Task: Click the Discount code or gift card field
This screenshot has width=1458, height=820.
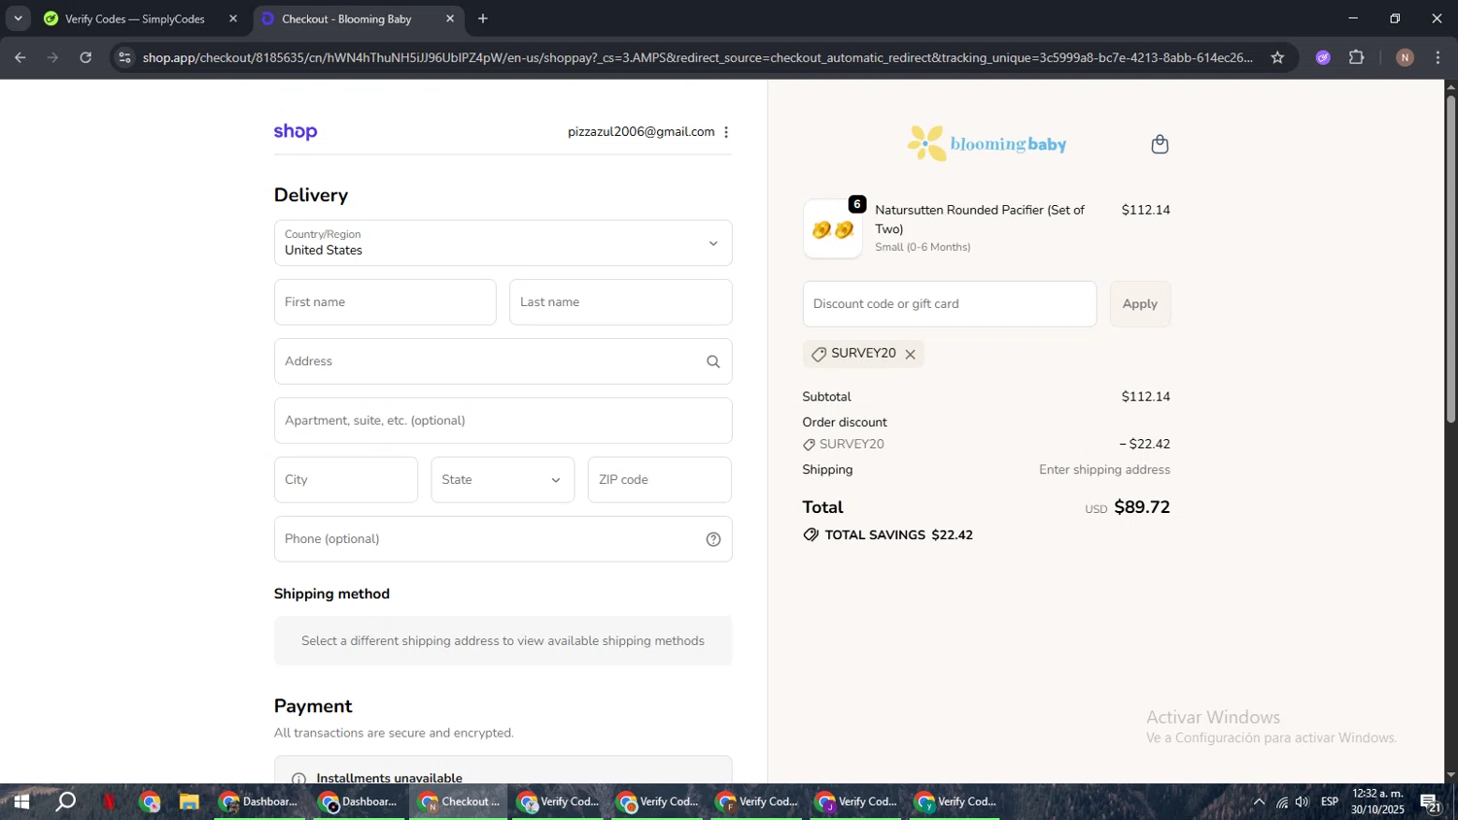Action: (x=950, y=304)
